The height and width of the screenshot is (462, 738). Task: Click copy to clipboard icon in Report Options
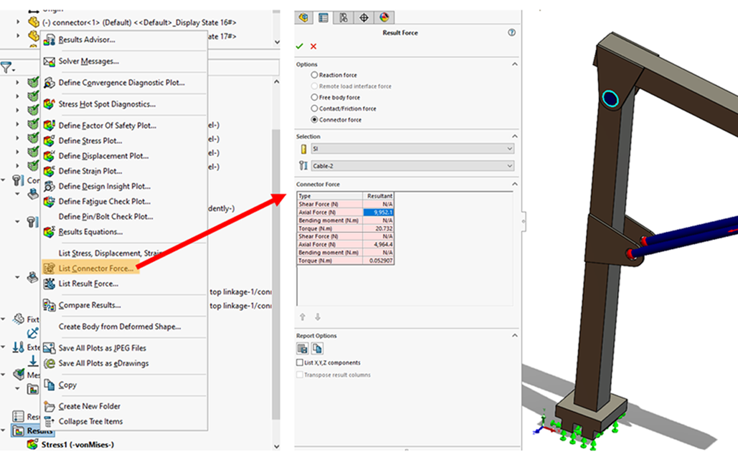[317, 348]
